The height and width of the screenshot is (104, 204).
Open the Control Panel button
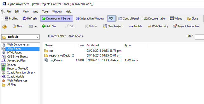(x=129, y=18)
